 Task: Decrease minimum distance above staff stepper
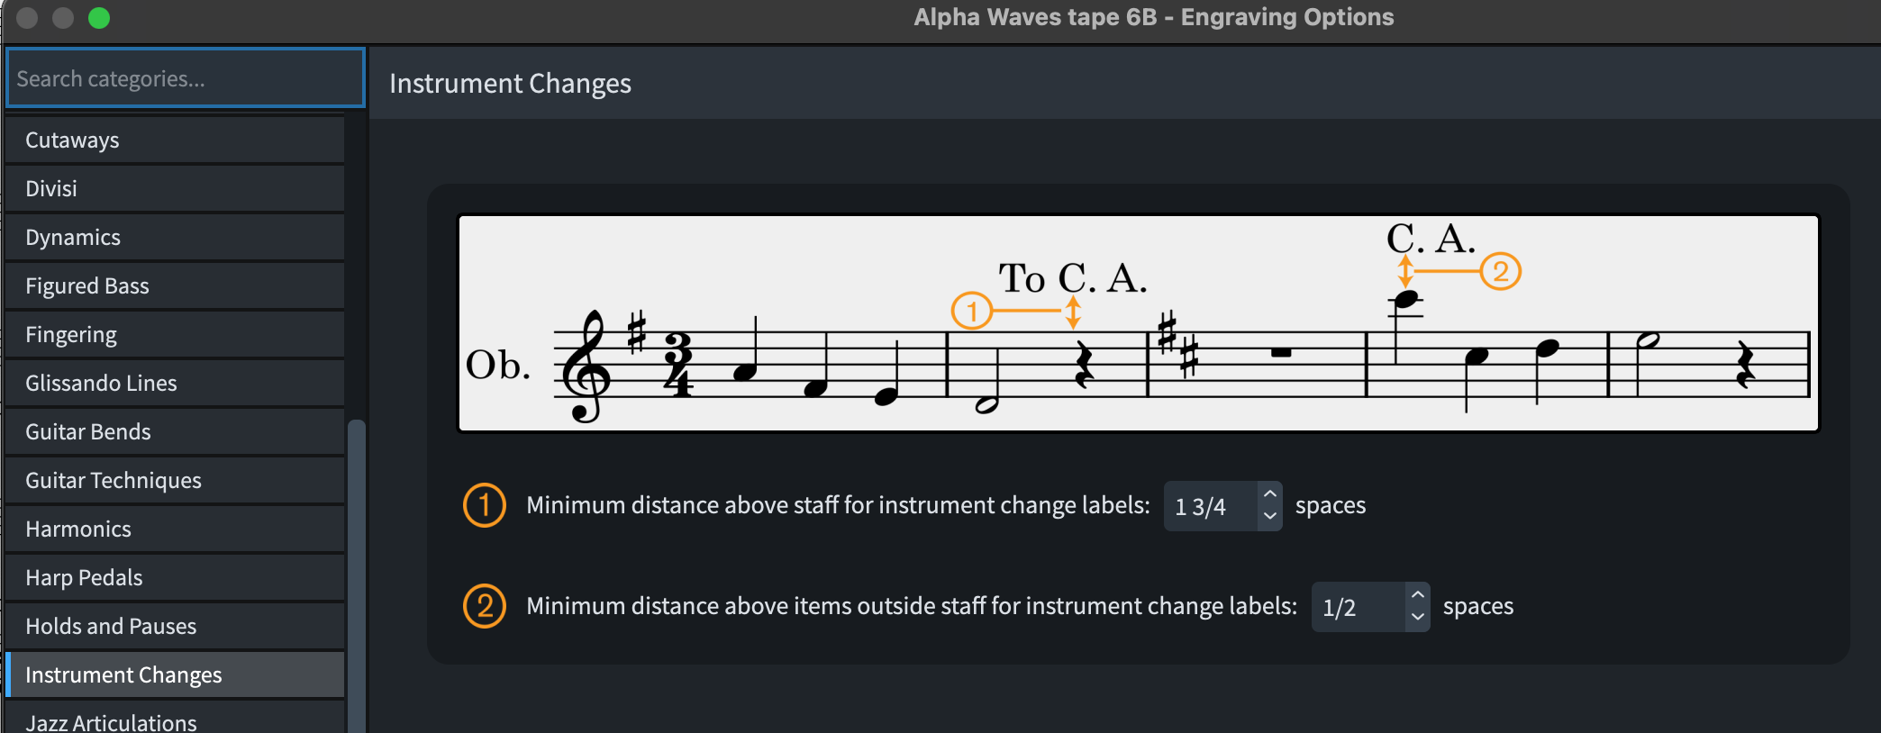coord(1270,516)
